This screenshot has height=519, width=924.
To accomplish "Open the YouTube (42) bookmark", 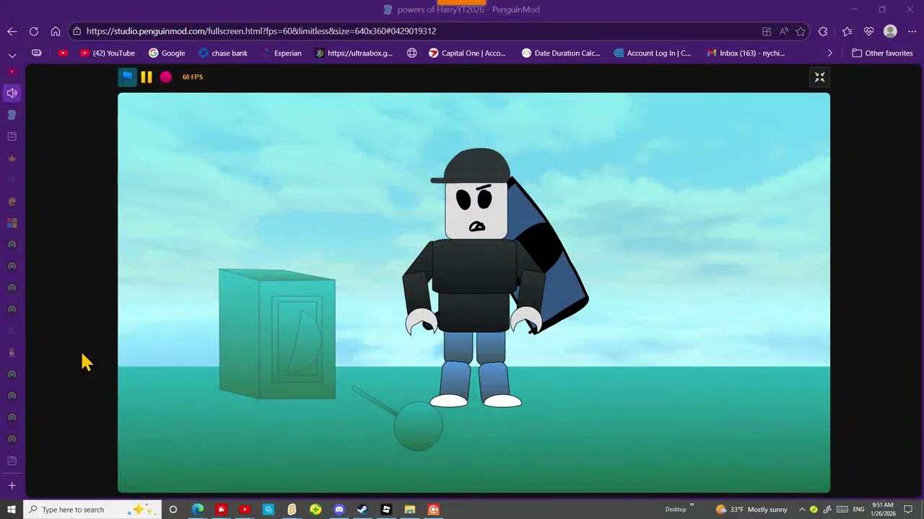I will 108,53.
